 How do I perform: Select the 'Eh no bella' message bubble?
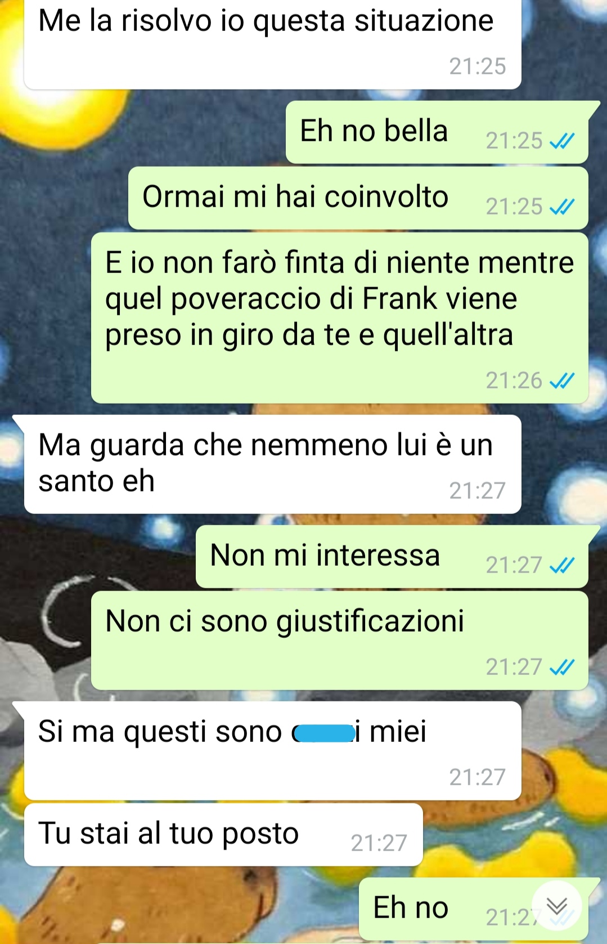(437, 132)
